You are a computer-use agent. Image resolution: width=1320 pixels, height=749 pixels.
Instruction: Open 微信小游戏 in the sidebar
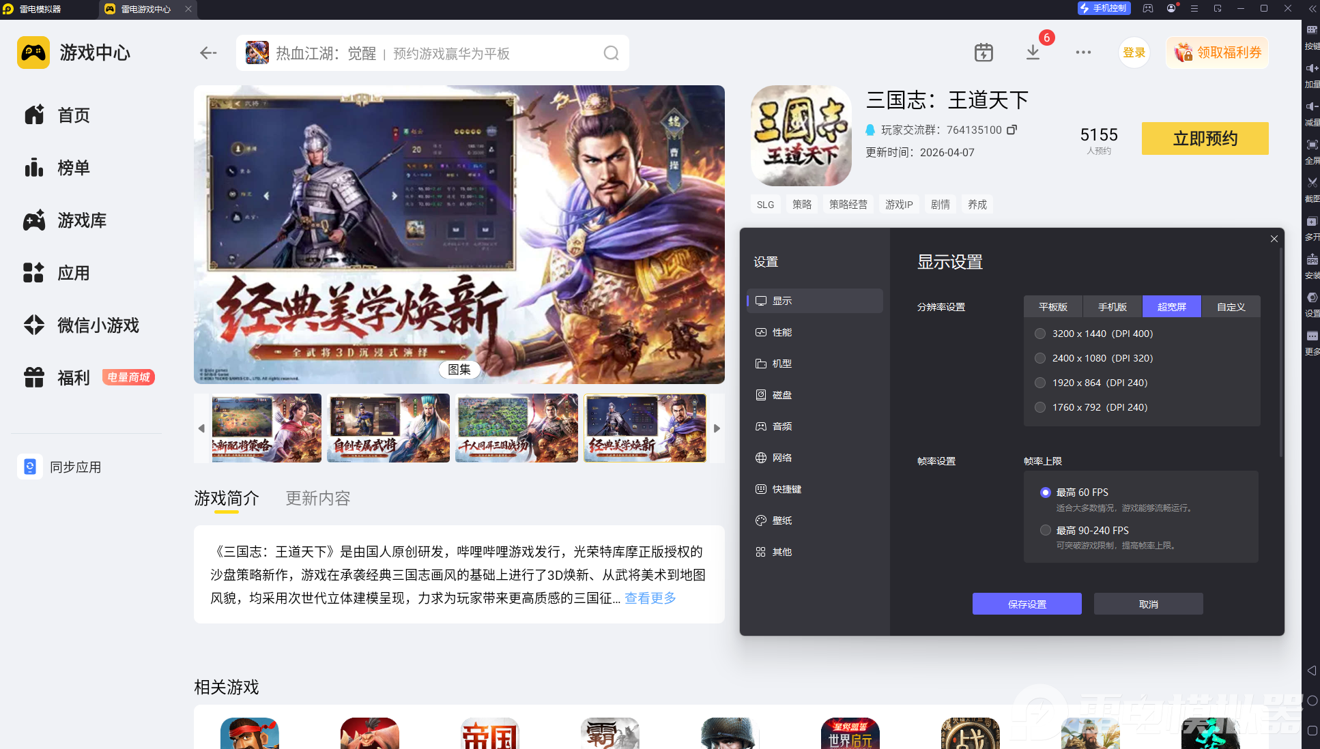(98, 325)
